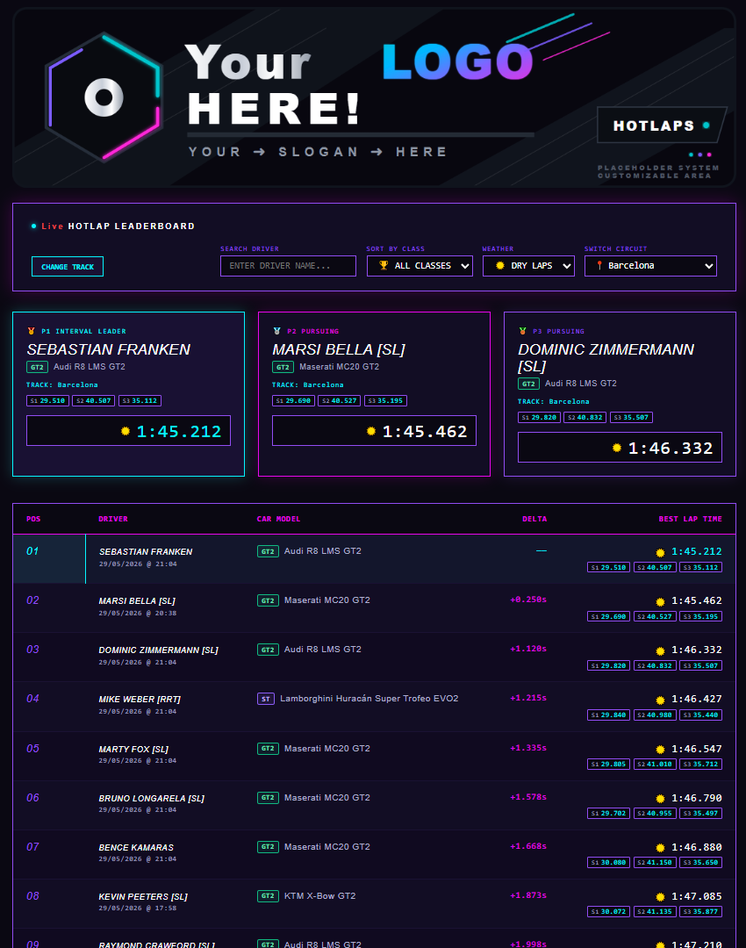Click position 04 in the table
746x948 pixels.
[x=32, y=699]
